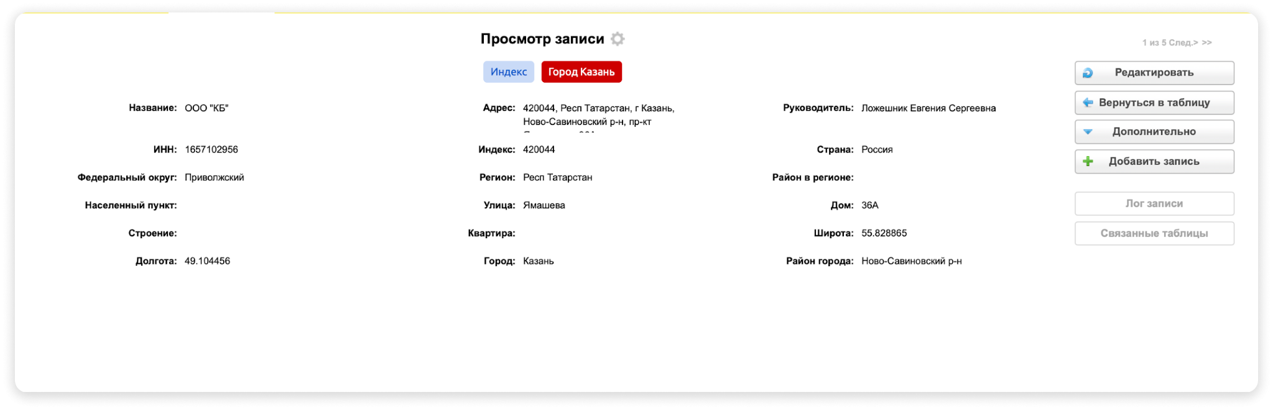The image size is (1273, 410).
Task: Click the Широта value 55.828865
Action: (x=884, y=233)
